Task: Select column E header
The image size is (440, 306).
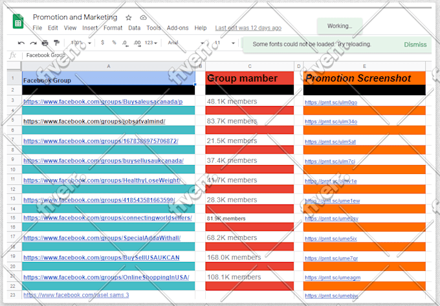Action: point(364,67)
